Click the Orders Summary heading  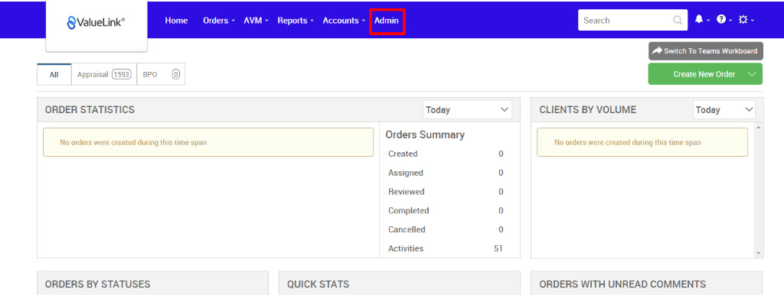(425, 135)
